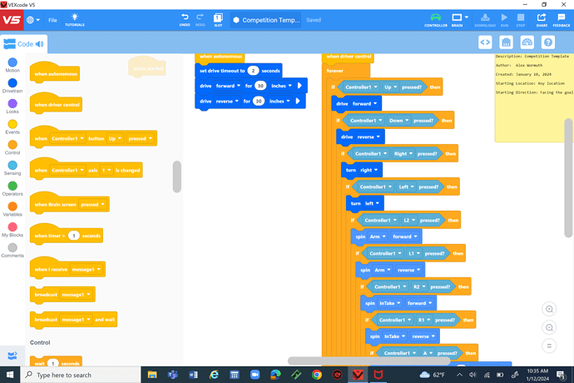This screenshot has width=574, height=383.
Task: Select the Sensing block category
Action: pyautogui.click(x=12, y=168)
